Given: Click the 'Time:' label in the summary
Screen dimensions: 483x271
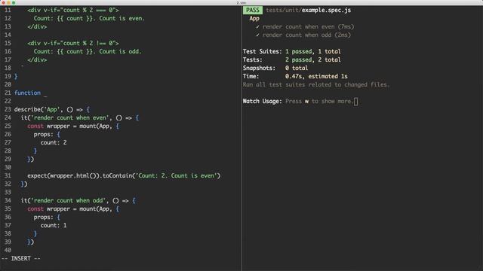Looking at the screenshot, I should 251,76.
